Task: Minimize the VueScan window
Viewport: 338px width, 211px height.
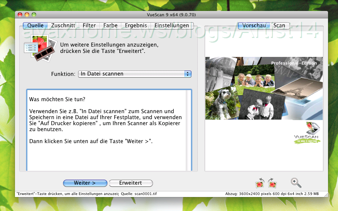Action: pyautogui.click(x=27, y=15)
